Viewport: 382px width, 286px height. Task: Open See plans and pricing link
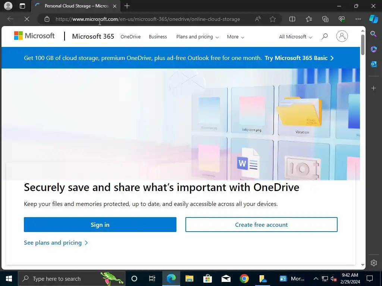pyautogui.click(x=56, y=243)
